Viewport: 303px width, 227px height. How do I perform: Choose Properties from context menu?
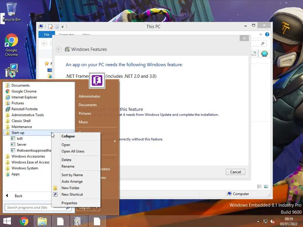(x=76, y=203)
